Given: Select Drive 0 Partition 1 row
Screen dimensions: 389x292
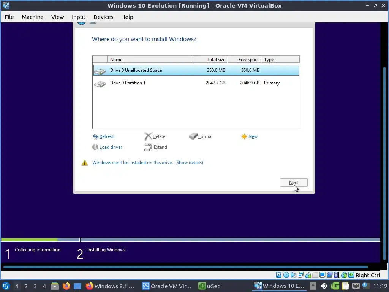Looking at the screenshot, I should coord(196,83).
